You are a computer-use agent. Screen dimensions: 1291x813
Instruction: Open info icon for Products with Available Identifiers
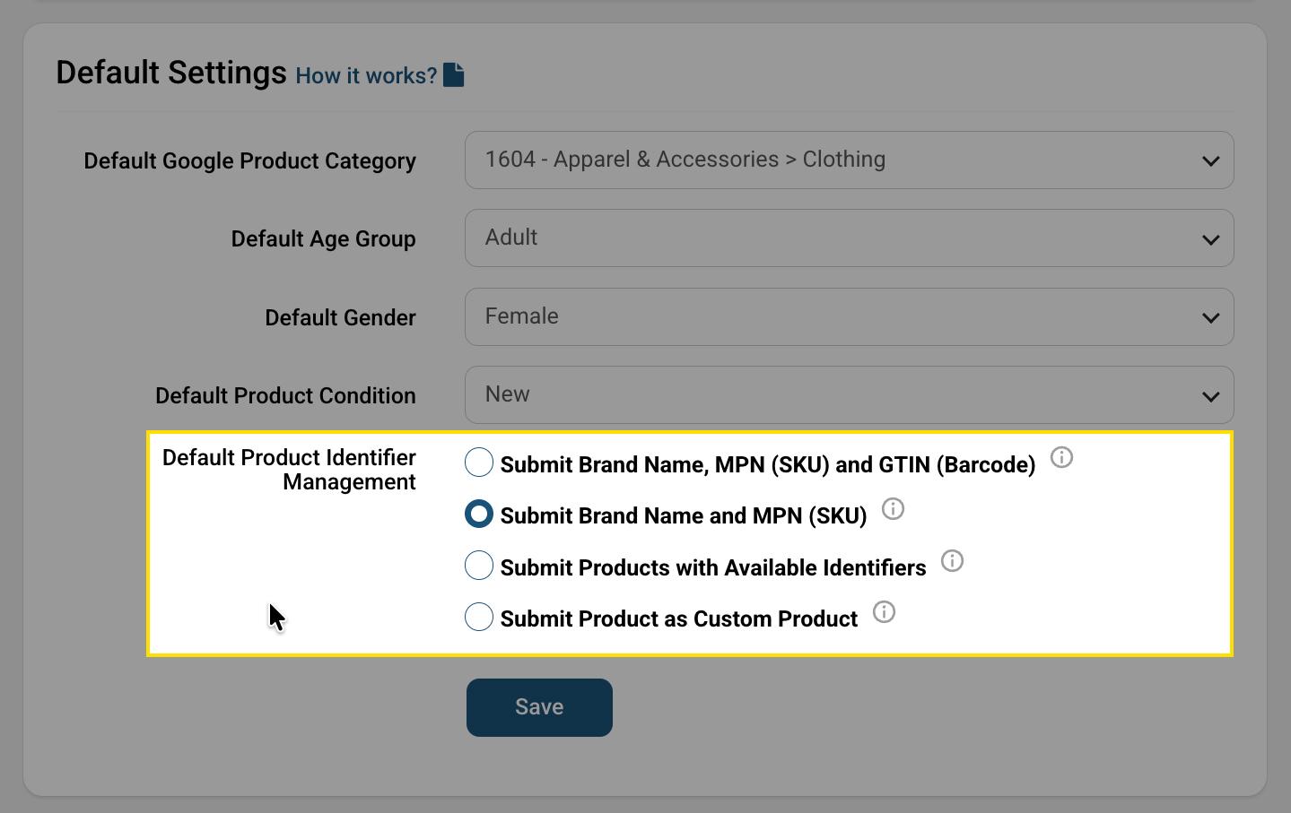(x=952, y=561)
